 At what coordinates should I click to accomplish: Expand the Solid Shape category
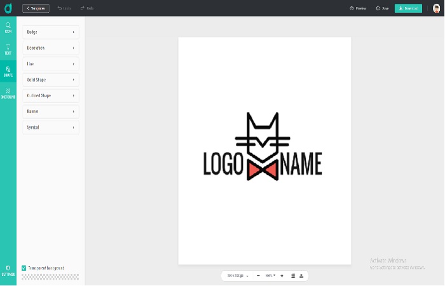point(51,79)
